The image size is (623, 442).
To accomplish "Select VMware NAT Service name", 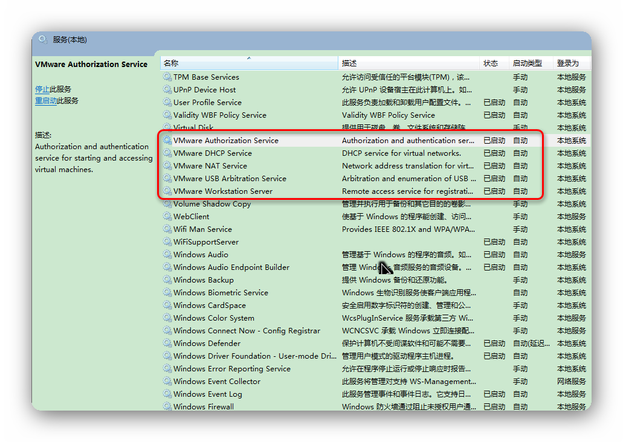I will (x=210, y=166).
